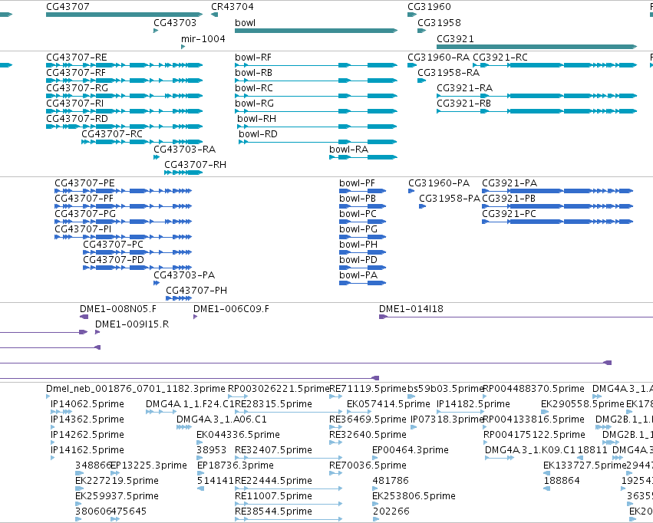Click transcript label CG3921-RC
This screenshot has height=523, width=653.
(500, 58)
